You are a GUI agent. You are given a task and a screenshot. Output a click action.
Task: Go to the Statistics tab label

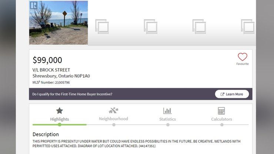(x=167, y=119)
